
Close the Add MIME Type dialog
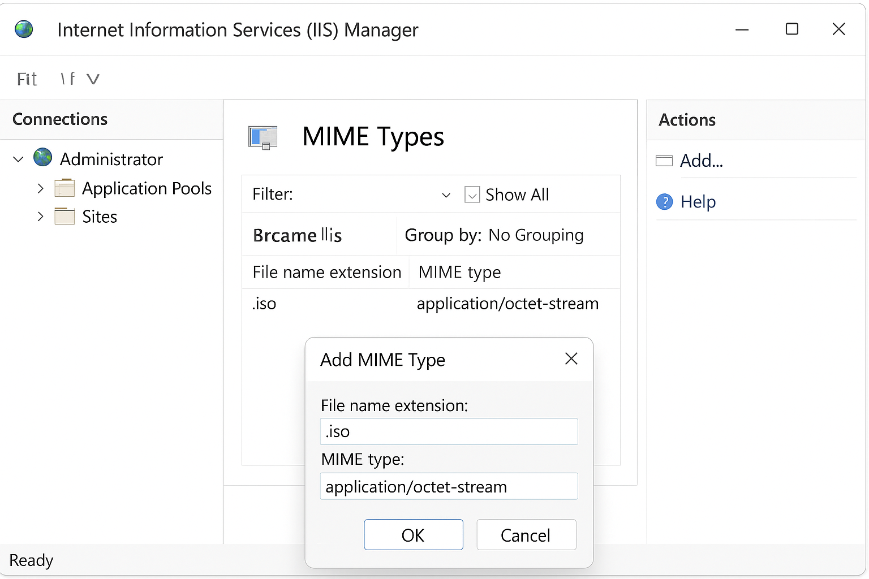pyautogui.click(x=571, y=358)
